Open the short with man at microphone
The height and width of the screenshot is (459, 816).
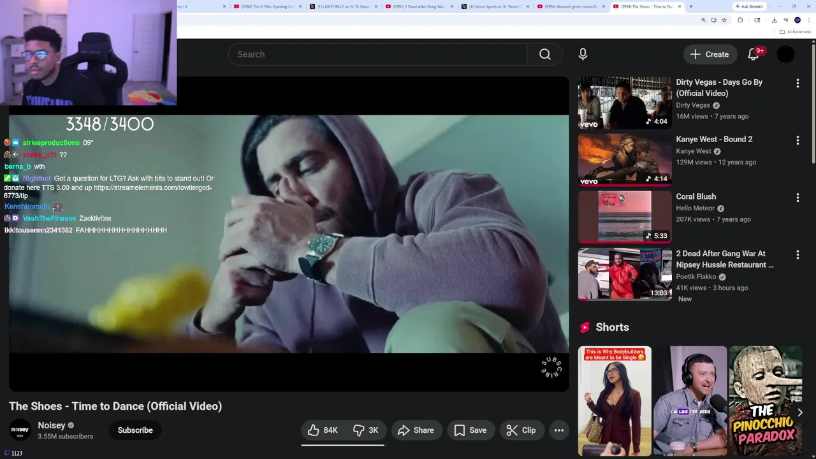click(x=690, y=401)
